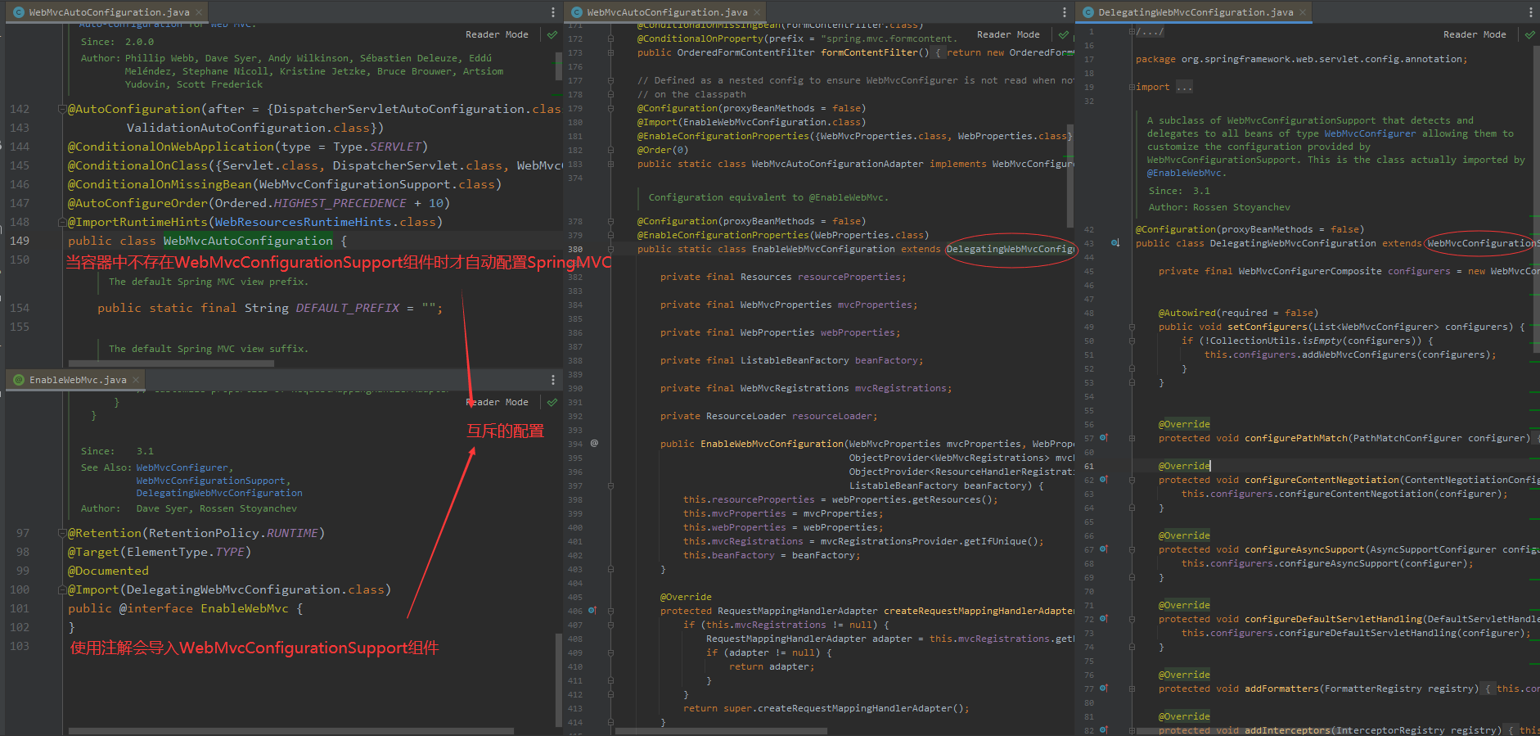
Task: Expand folded formContentFilter method on line 173
Action: (610, 52)
